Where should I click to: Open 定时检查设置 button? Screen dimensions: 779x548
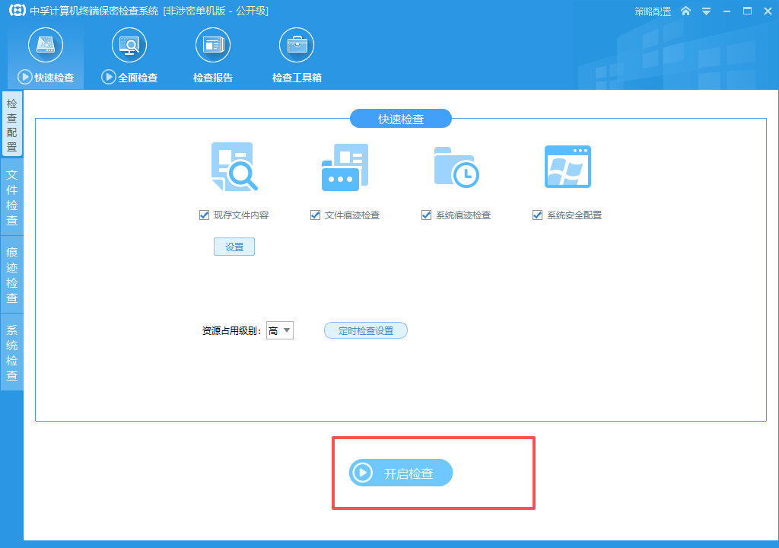[366, 330]
